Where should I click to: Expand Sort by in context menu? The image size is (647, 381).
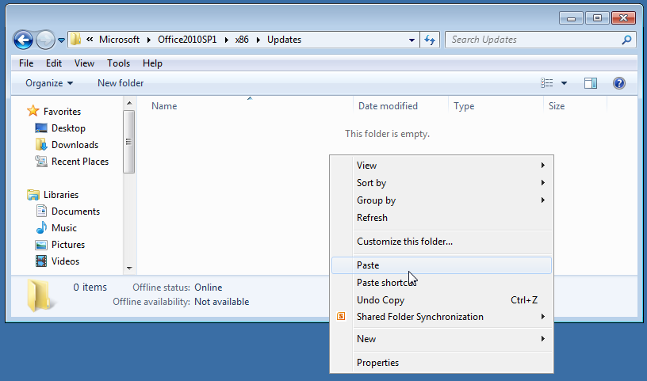[x=442, y=183]
